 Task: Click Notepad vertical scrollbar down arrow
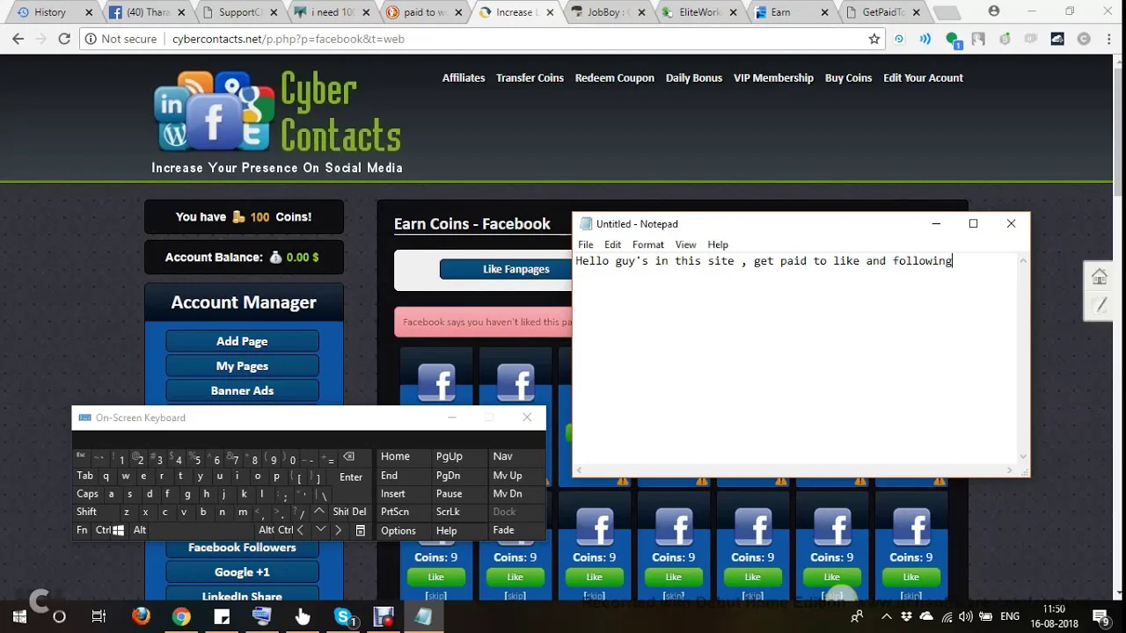1023,457
